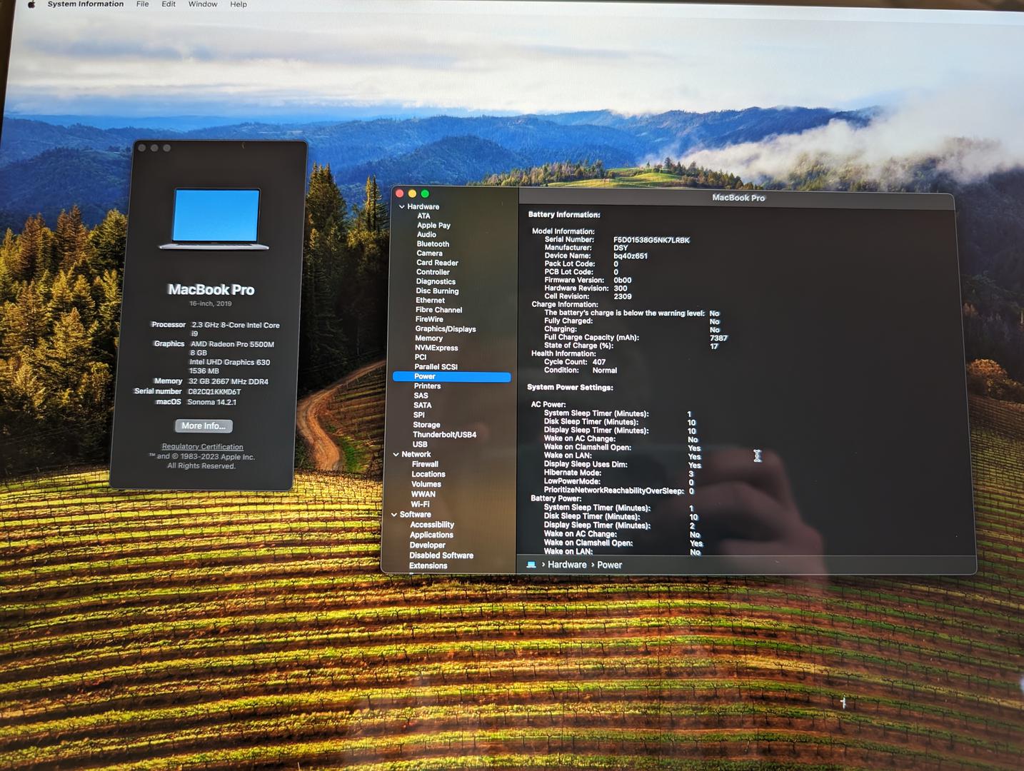The image size is (1024, 771).
Task: Open the Apple menu icon
Action: (x=31, y=4)
